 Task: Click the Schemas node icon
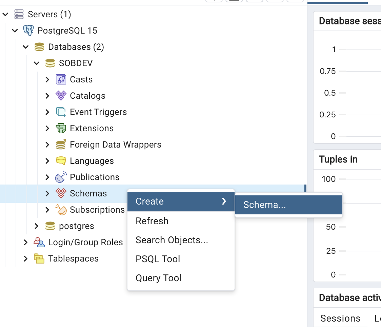pos(61,193)
